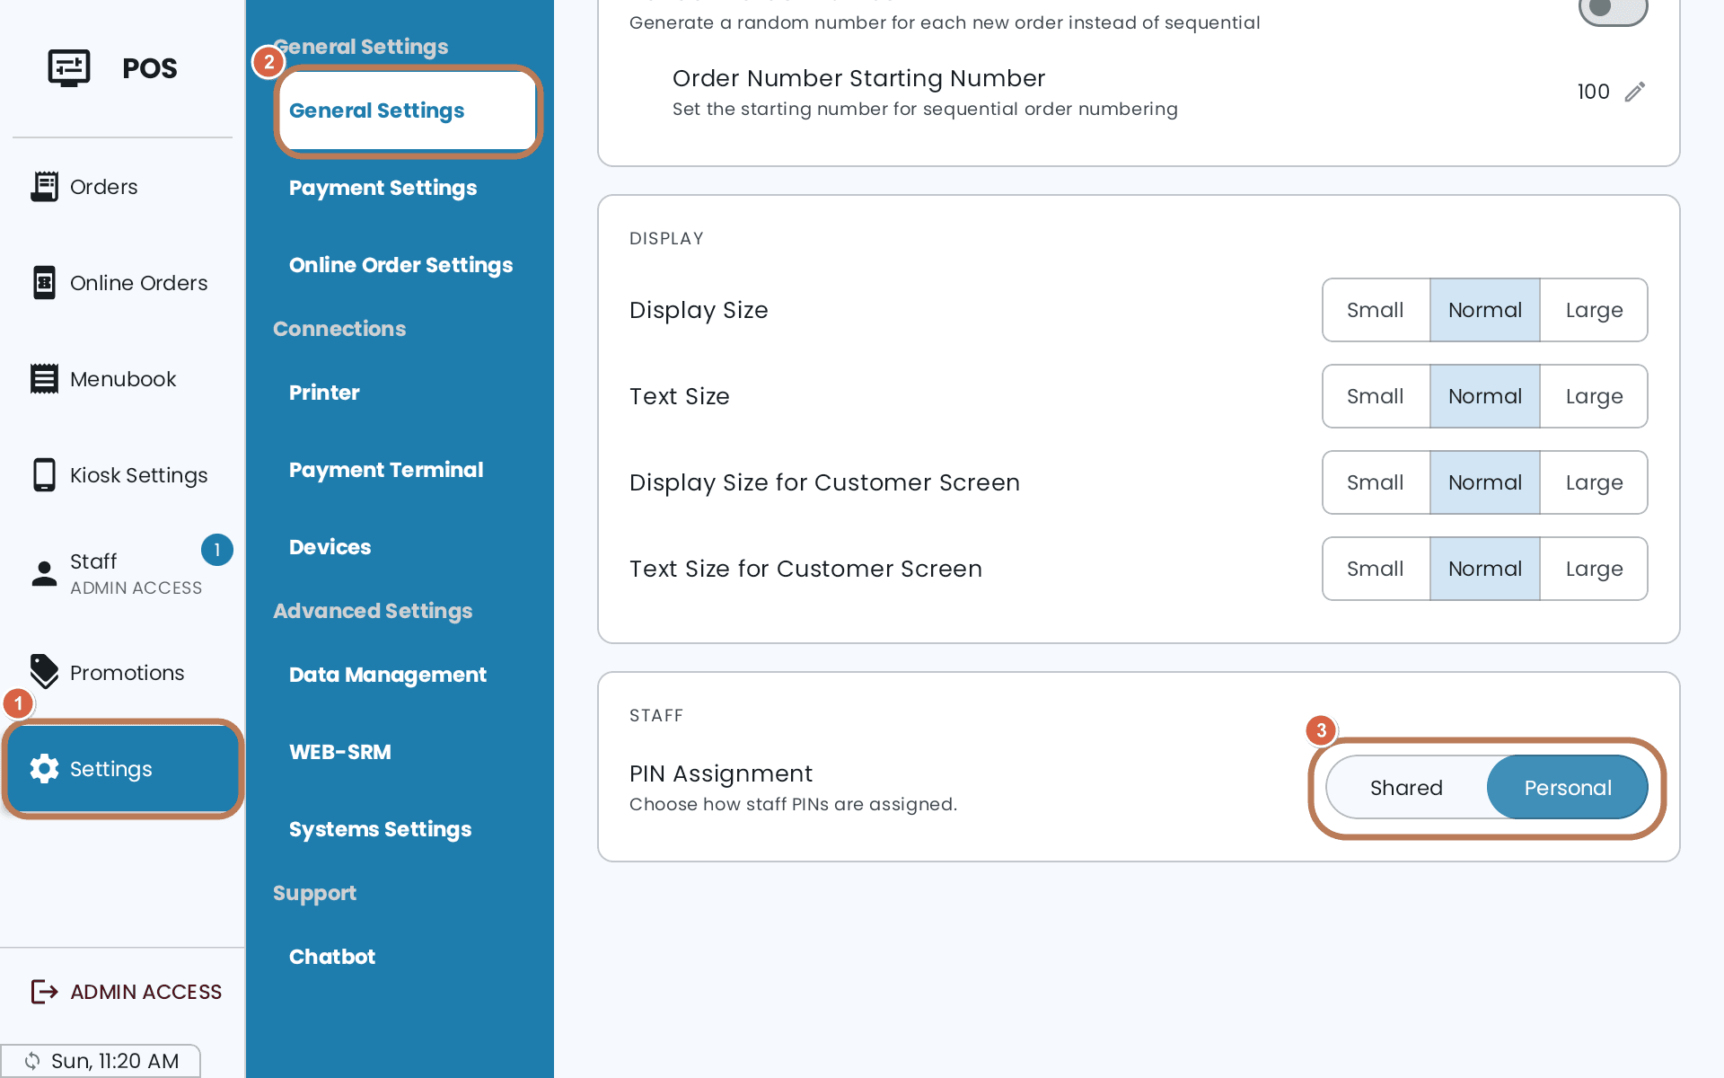The height and width of the screenshot is (1078, 1724).
Task: Open the Menubook section
Action: (x=123, y=379)
